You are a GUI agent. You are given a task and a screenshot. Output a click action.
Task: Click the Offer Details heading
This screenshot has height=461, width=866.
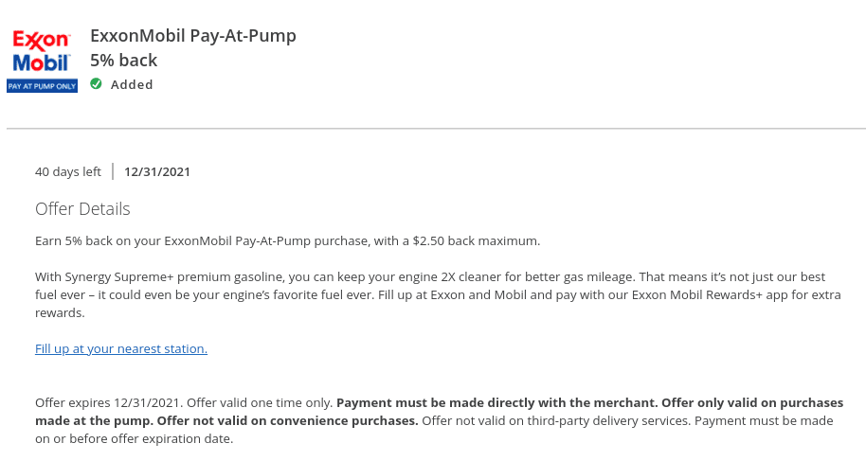pyautogui.click(x=82, y=208)
